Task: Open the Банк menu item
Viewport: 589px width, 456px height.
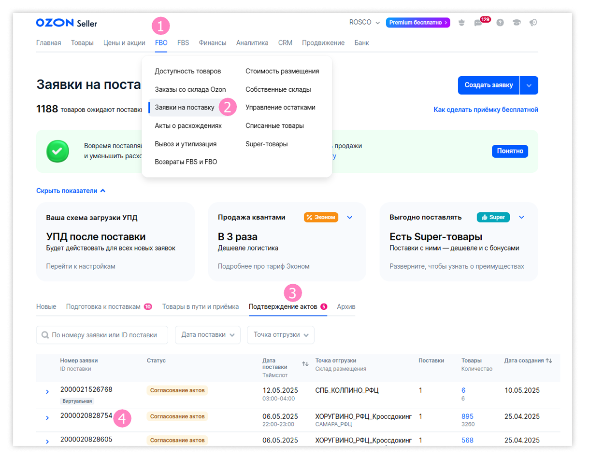Action: (361, 42)
